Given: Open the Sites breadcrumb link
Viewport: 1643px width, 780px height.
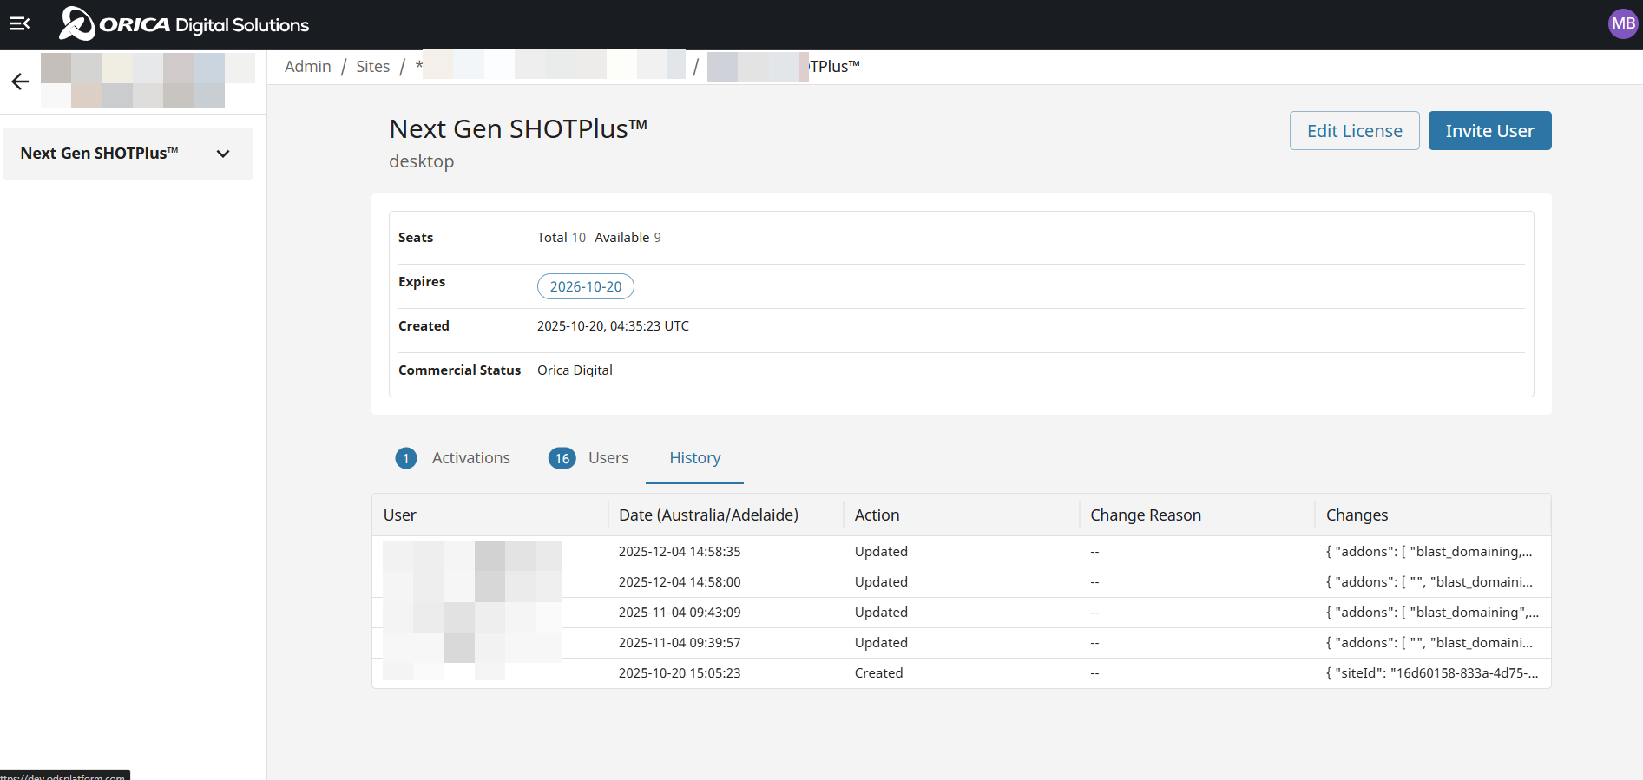Looking at the screenshot, I should (373, 67).
